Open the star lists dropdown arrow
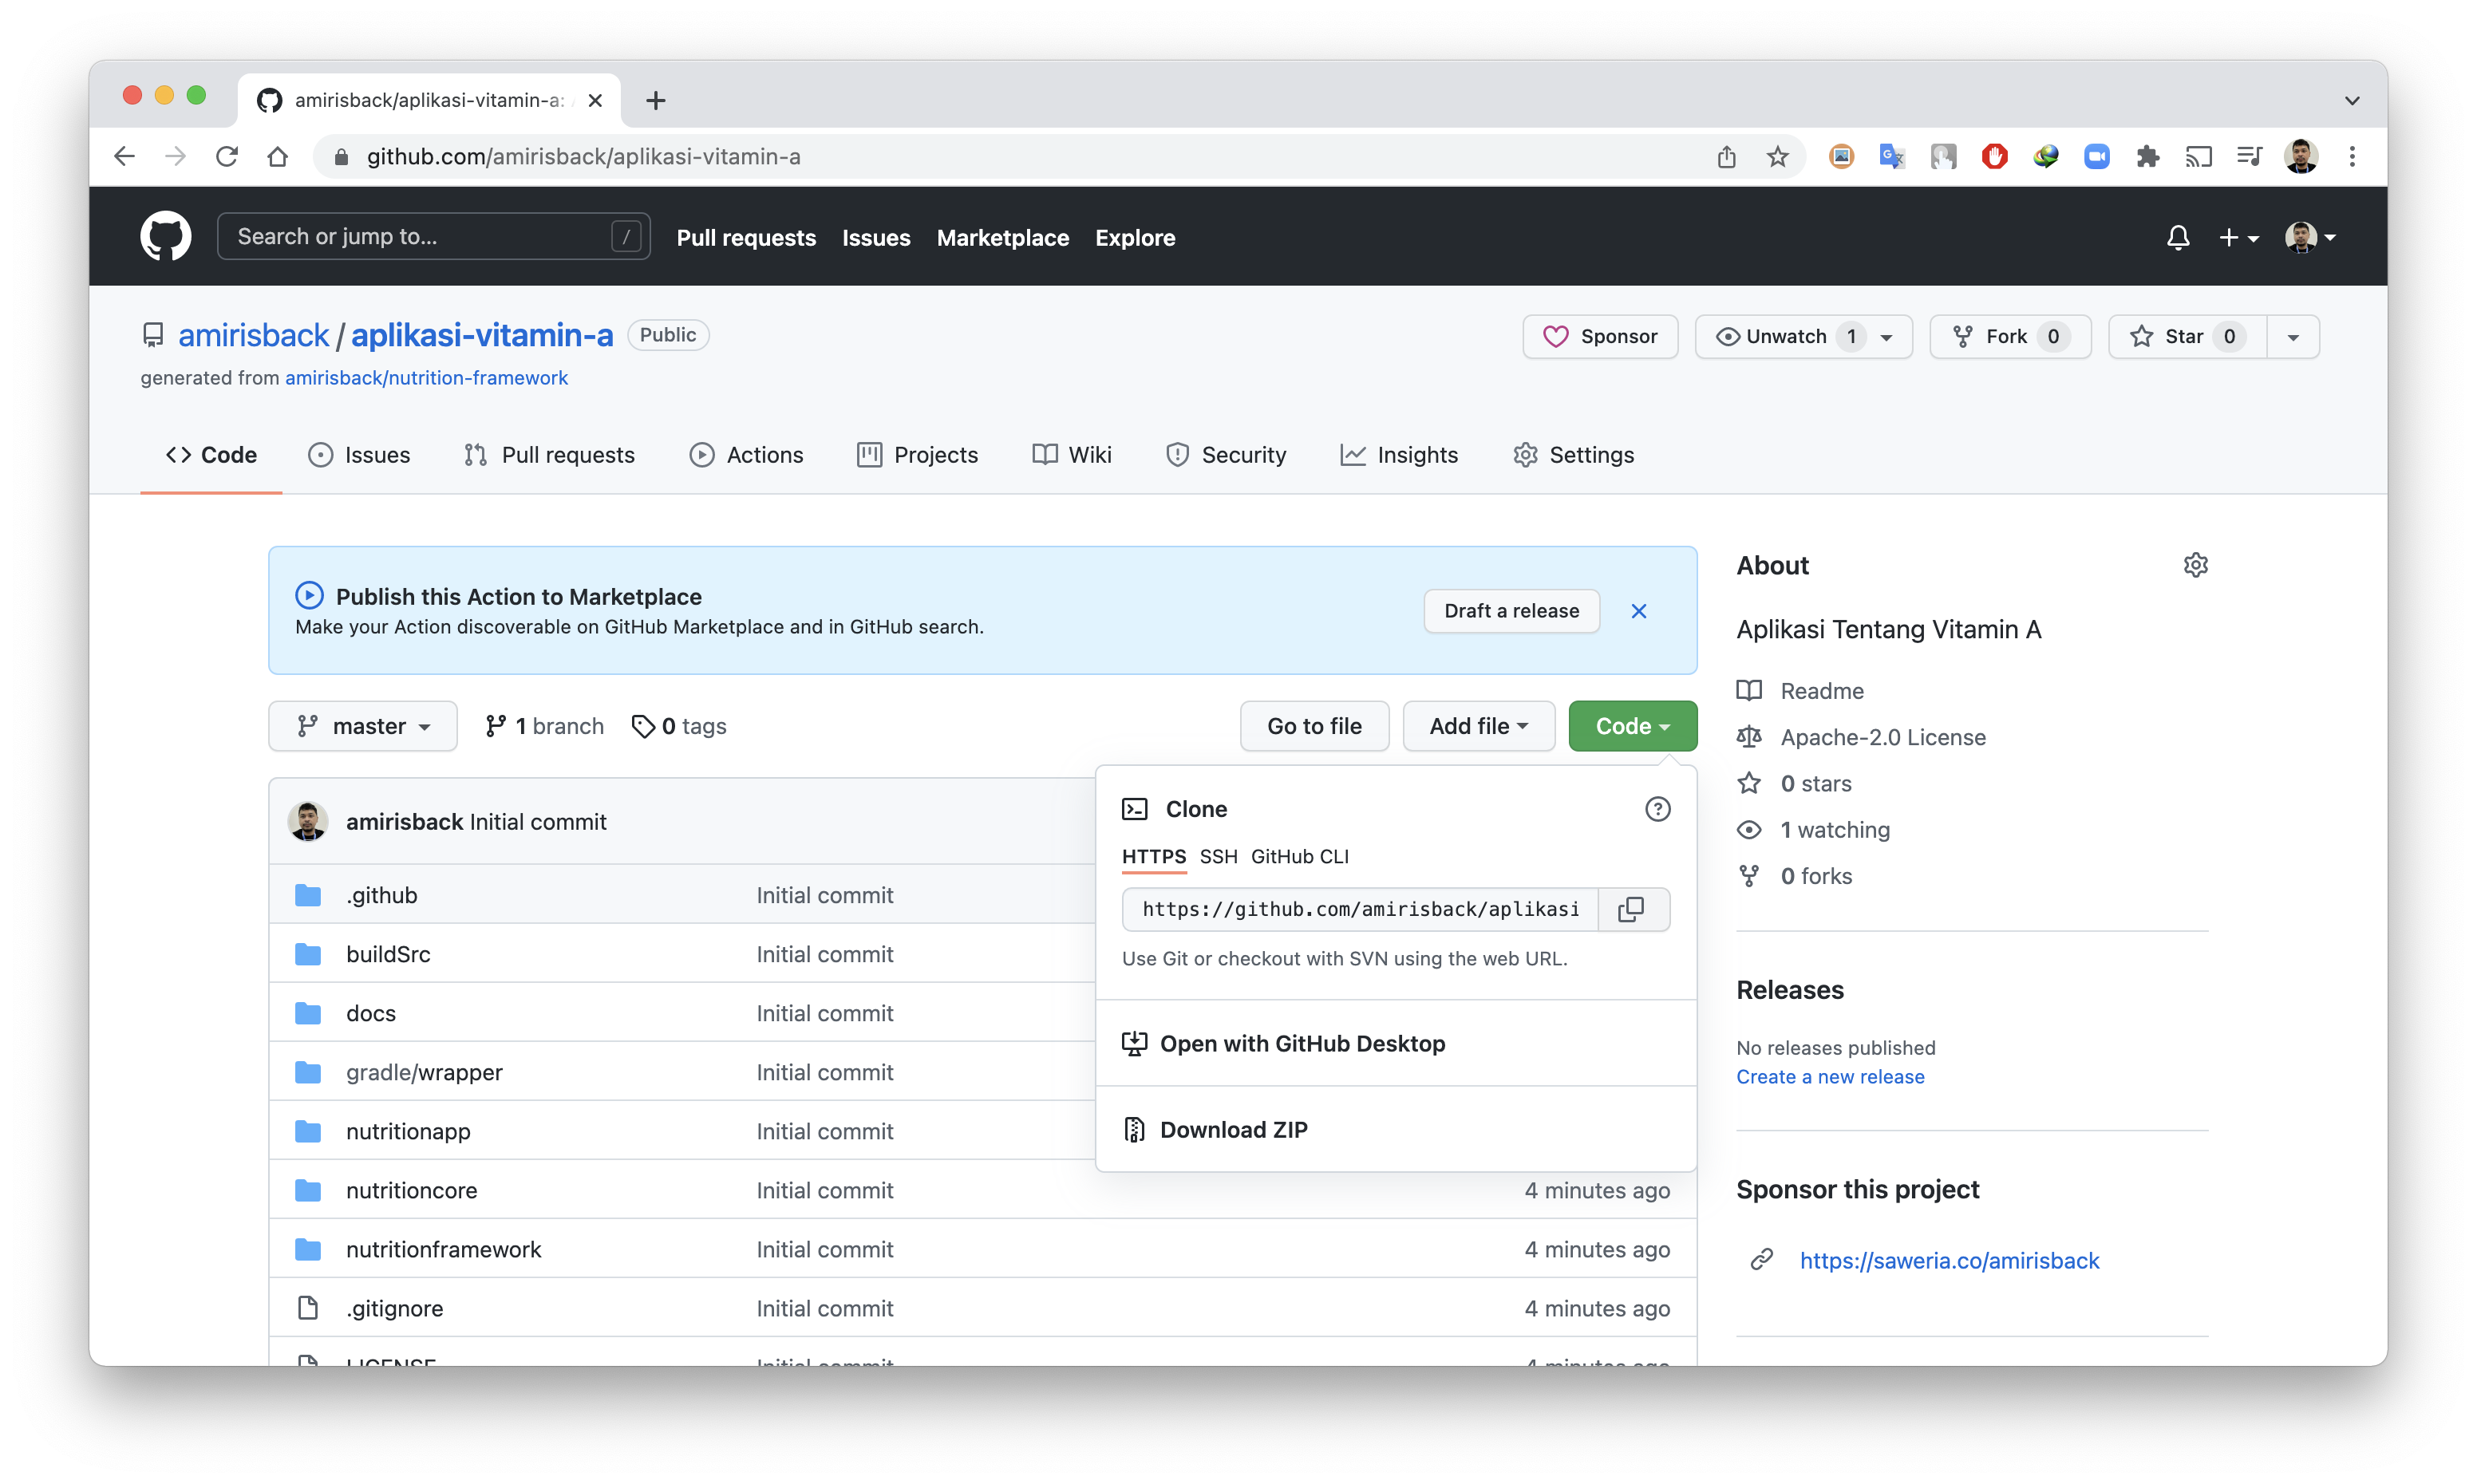The image size is (2477, 1484). click(x=2293, y=337)
